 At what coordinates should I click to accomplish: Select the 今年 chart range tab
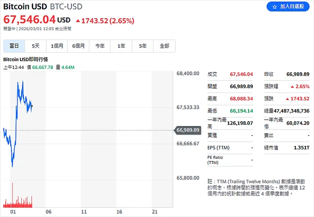pos(100,46)
